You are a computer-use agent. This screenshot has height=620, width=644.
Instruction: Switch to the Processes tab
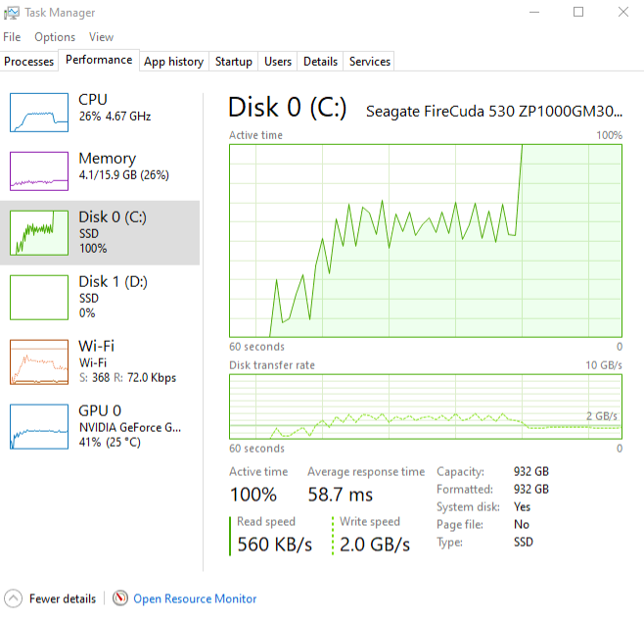29,62
